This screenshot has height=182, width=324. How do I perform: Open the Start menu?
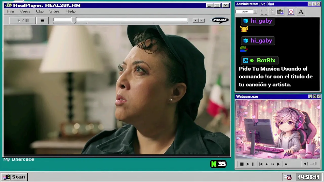[x=14, y=177]
